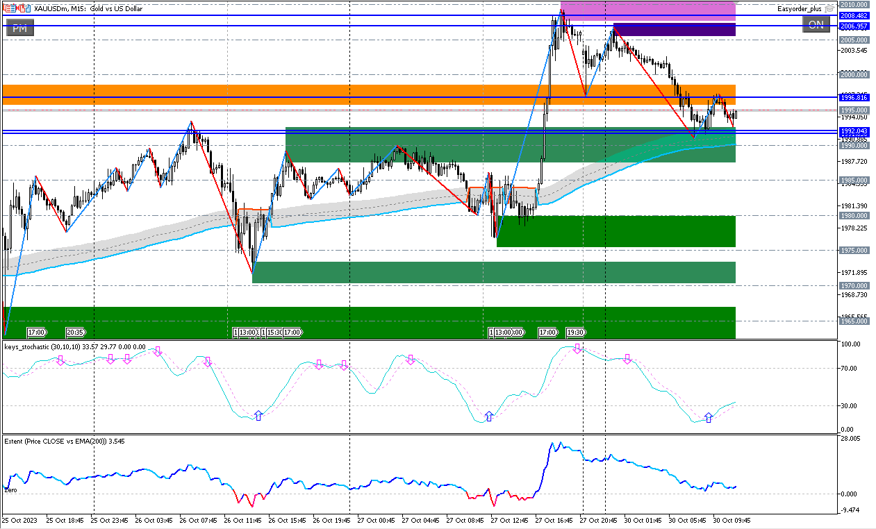The height and width of the screenshot is (529, 876).
Task: Click the Easyorder_plus expert advisor icon
Action: point(829,8)
